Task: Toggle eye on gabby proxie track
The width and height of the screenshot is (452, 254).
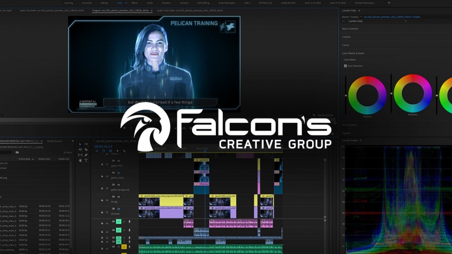Action: click(118, 173)
